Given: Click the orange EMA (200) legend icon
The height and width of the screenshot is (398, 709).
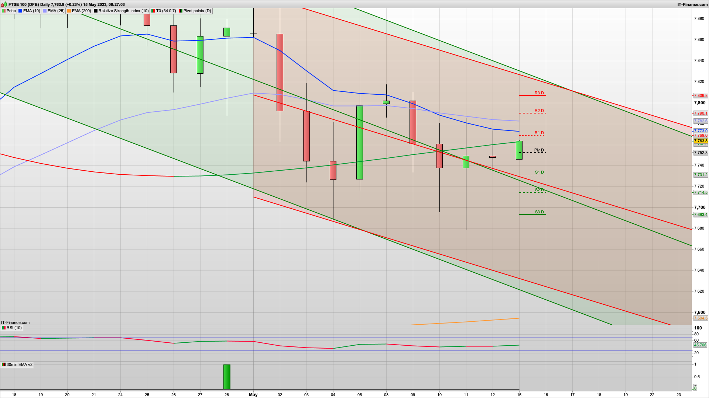Looking at the screenshot, I should (x=69, y=11).
